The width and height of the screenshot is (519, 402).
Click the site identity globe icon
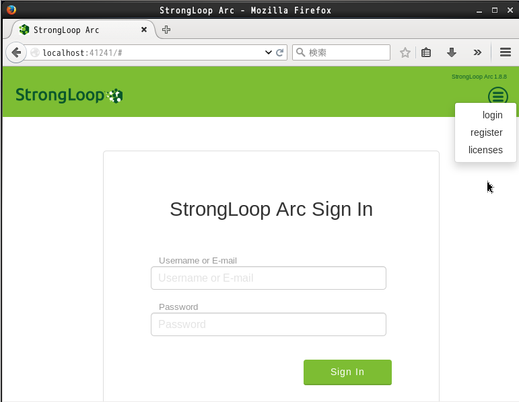click(x=35, y=52)
